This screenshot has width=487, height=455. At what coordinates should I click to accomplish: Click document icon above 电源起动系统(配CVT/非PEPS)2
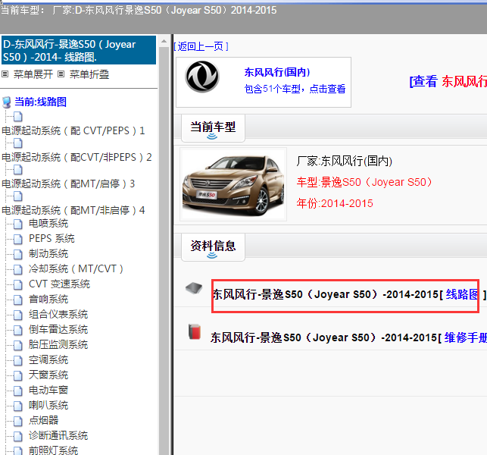[17, 143]
